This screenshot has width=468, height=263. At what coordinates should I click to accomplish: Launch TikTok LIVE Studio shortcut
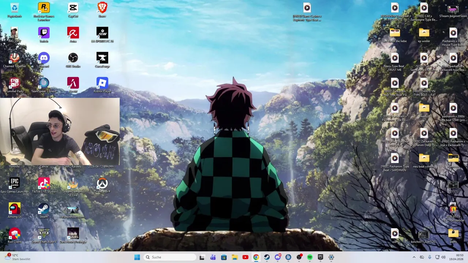(44, 186)
